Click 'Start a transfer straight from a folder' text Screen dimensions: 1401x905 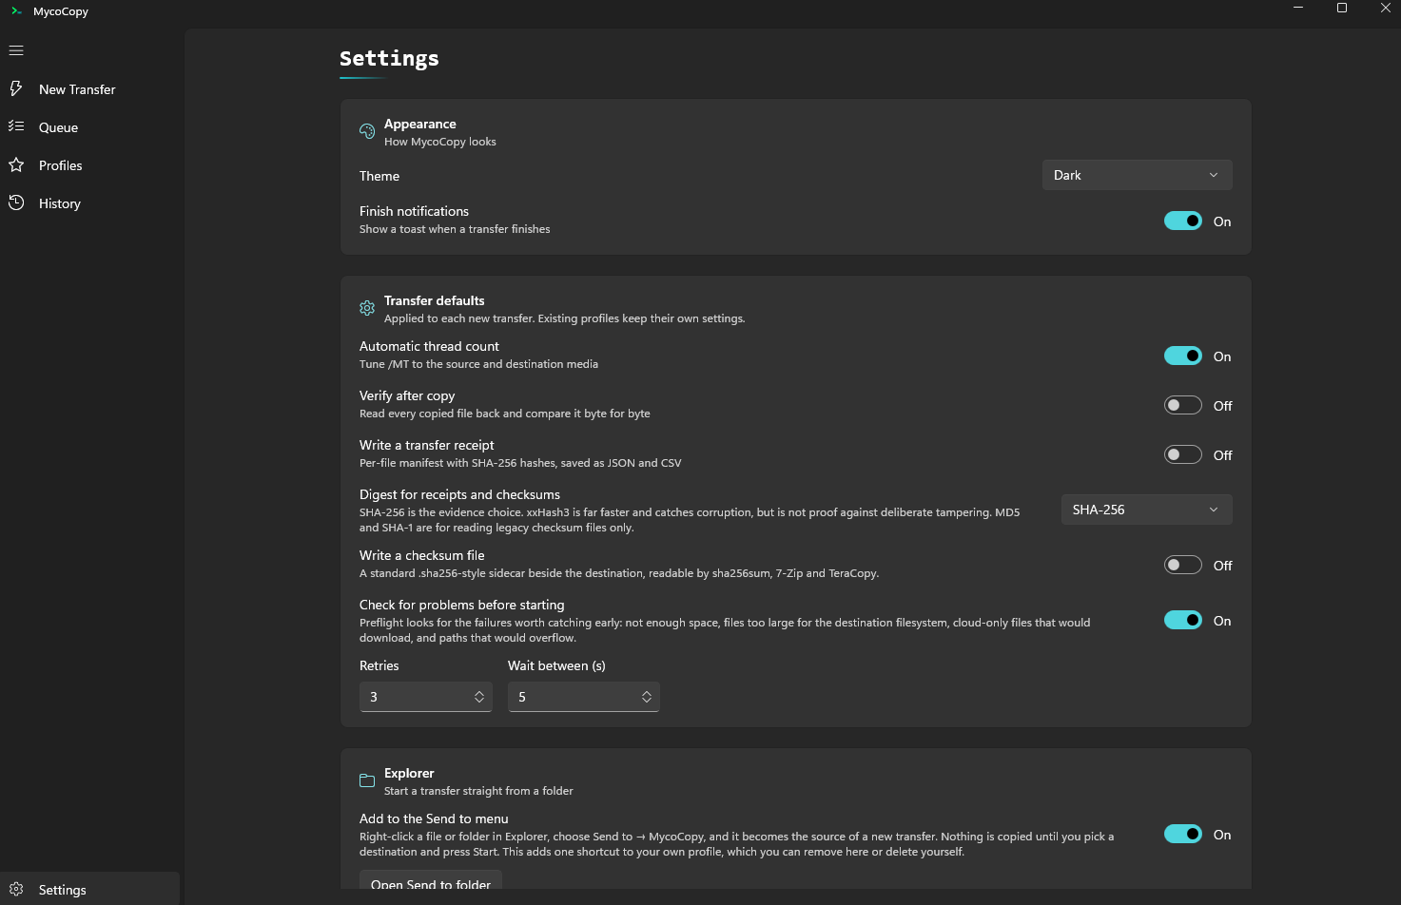pos(478,791)
